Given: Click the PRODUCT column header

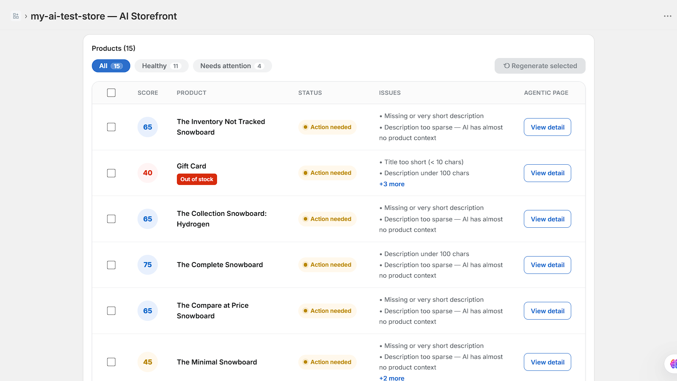Looking at the screenshot, I should 192,93.
